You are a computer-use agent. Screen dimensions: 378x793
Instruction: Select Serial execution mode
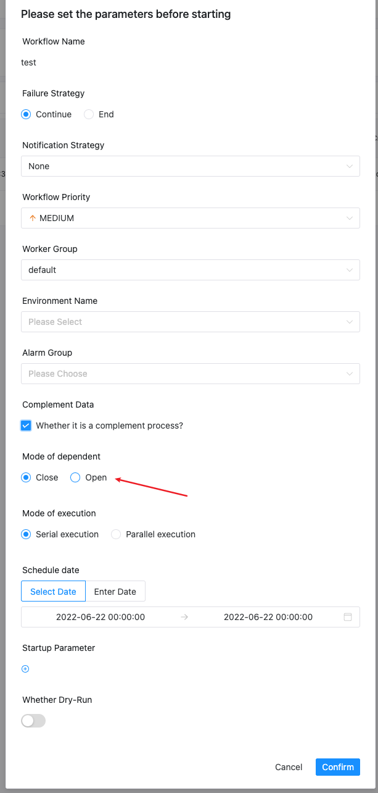[x=26, y=534]
